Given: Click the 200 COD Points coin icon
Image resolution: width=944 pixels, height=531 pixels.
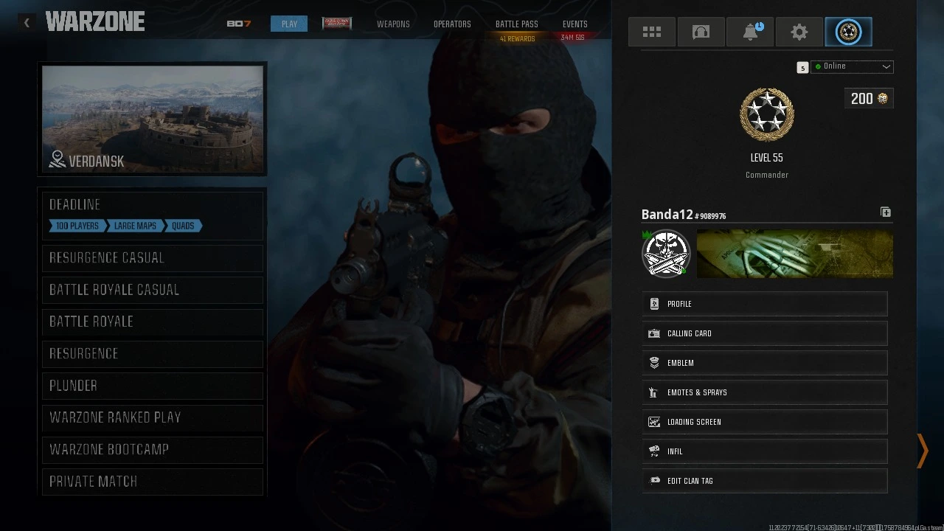Looking at the screenshot, I should (x=882, y=99).
